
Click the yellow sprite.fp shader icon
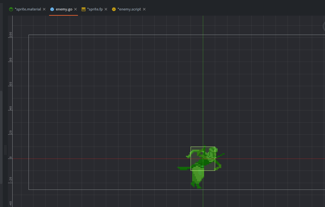[x=83, y=9]
